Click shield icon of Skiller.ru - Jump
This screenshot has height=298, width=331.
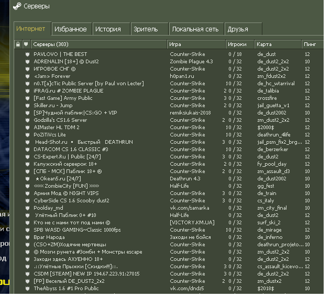[27, 106]
